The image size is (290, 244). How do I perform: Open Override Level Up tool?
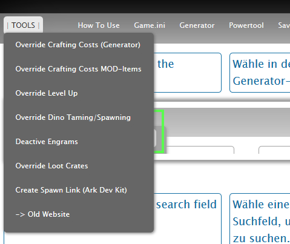pos(47,93)
